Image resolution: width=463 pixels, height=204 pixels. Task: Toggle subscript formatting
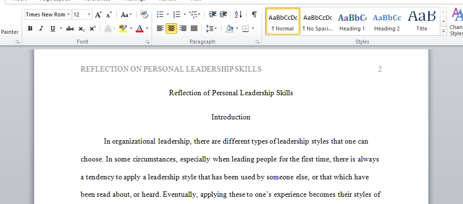coord(82,29)
